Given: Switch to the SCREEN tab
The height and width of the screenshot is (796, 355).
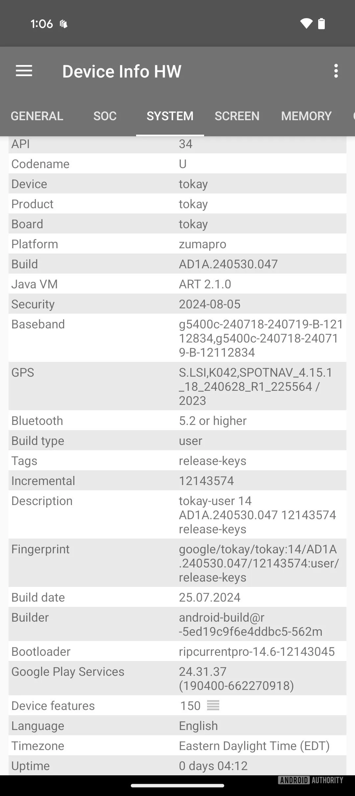Looking at the screenshot, I should tap(237, 116).
